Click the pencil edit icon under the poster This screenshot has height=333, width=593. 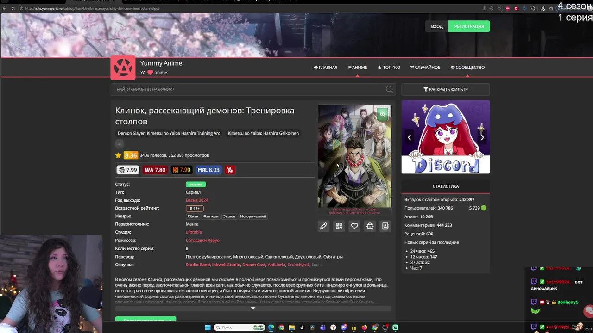(x=323, y=226)
